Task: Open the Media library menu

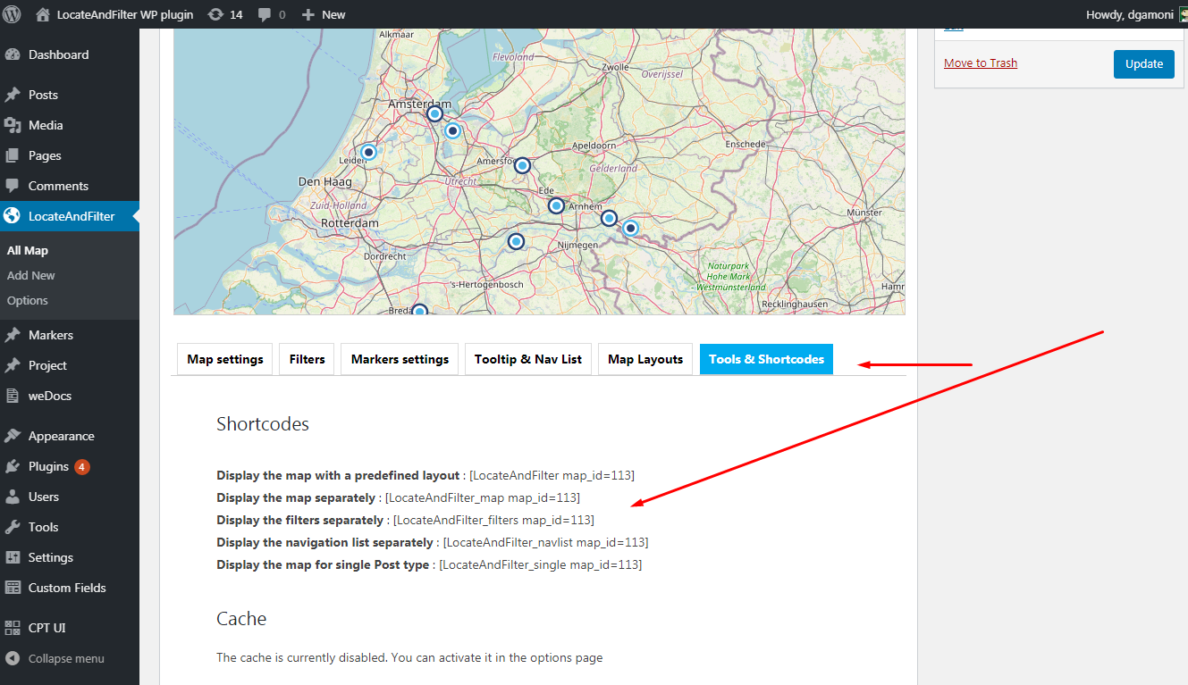Action: [x=45, y=125]
